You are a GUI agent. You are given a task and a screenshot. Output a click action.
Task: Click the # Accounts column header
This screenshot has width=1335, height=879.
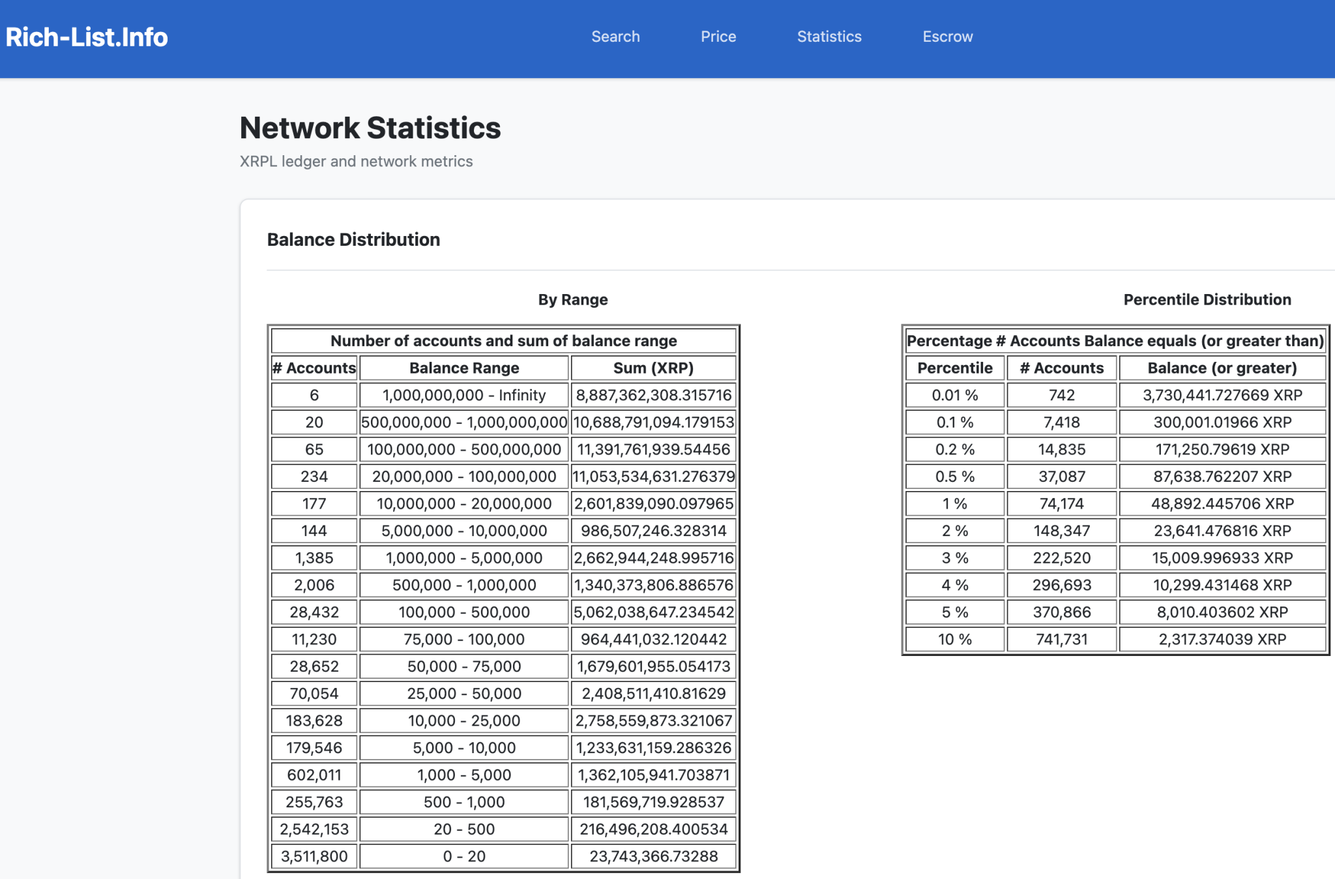click(314, 368)
